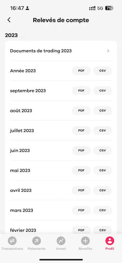Select the Profil person icon
Image resolution: width=122 pixels, height=263 pixels.
point(110,241)
